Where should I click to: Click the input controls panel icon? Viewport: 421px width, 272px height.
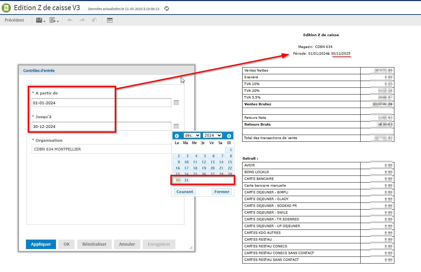[110, 20]
